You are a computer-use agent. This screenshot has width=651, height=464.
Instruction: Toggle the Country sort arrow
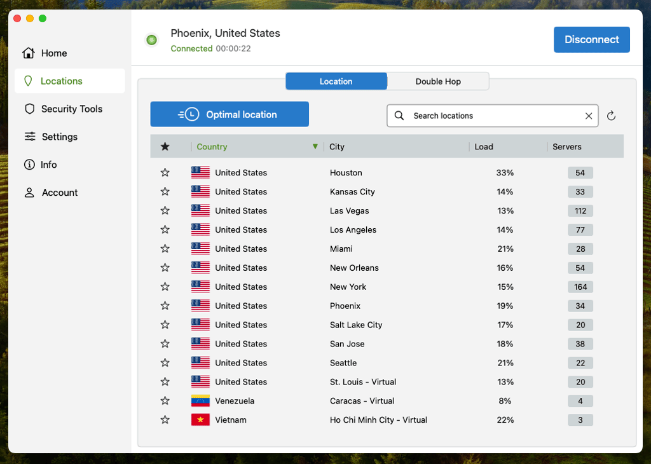pos(315,146)
